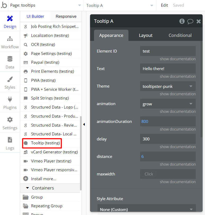Open the Logs document icon
The image size is (205, 215).
pyautogui.click(x=10, y=140)
